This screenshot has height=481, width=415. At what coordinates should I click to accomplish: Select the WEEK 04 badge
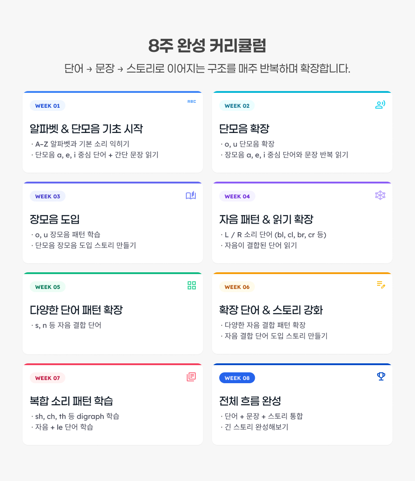coord(237,197)
